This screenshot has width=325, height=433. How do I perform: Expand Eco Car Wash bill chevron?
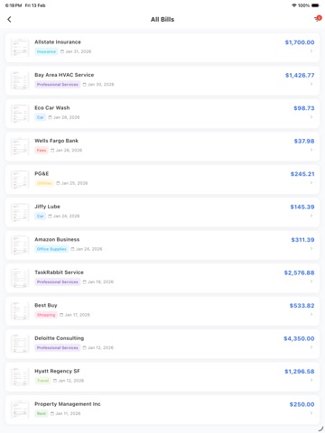point(311,117)
